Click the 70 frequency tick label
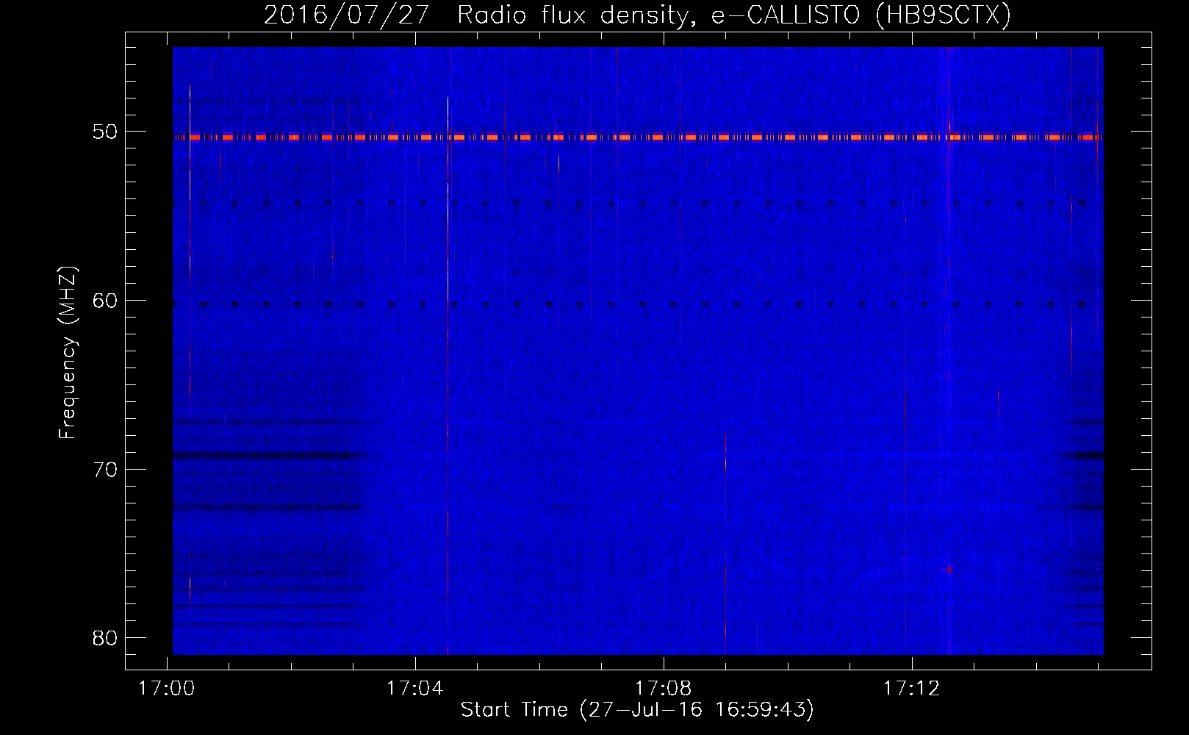 pyautogui.click(x=105, y=469)
